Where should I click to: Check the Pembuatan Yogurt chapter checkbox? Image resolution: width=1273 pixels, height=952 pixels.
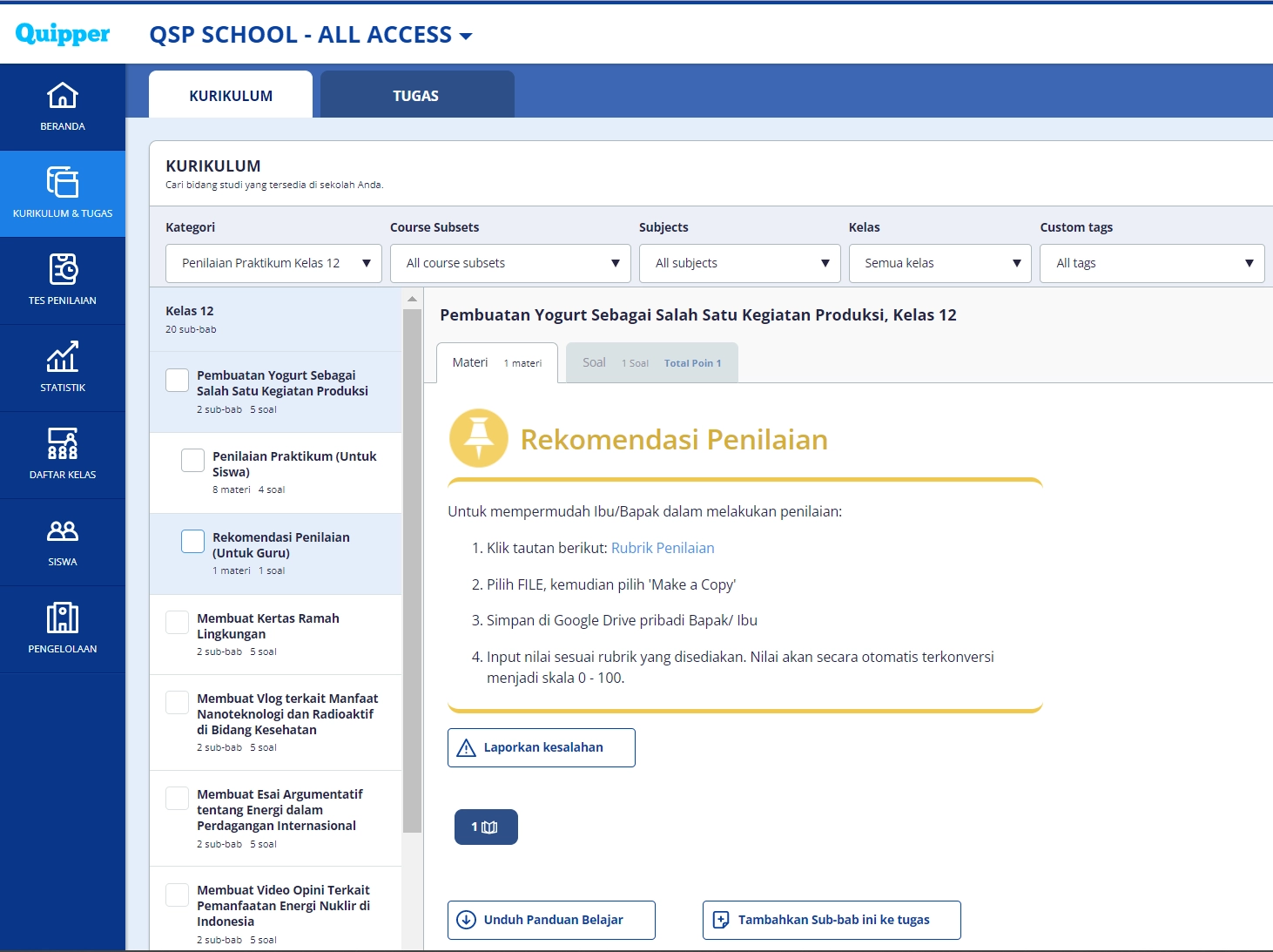pos(178,380)
